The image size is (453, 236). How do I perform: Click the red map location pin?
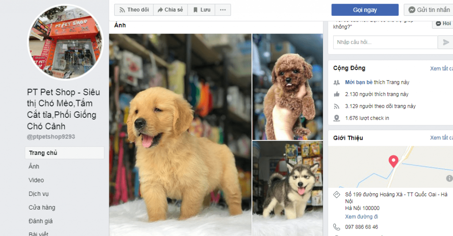(x=393, y=161)
